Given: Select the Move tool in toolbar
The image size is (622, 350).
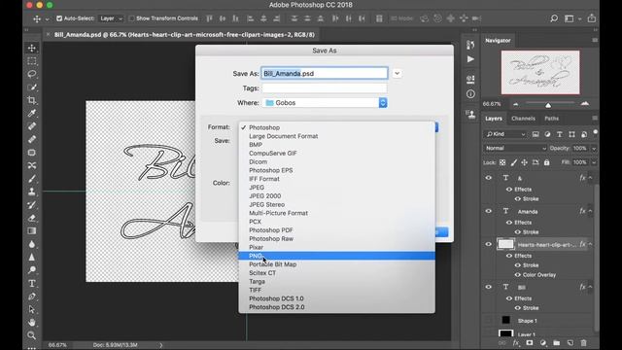Looking at the screenshot, I should coord(32,48).
